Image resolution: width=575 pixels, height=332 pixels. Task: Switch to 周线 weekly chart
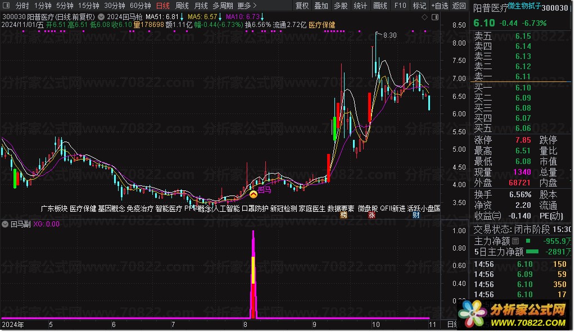click(x=182, y=6)
